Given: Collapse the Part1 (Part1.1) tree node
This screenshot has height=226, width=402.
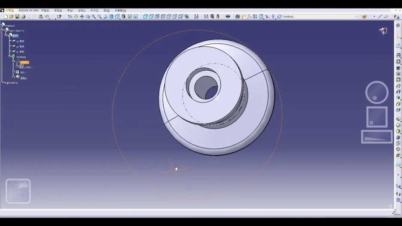Looking at the screenshot, I should point(2,30).
